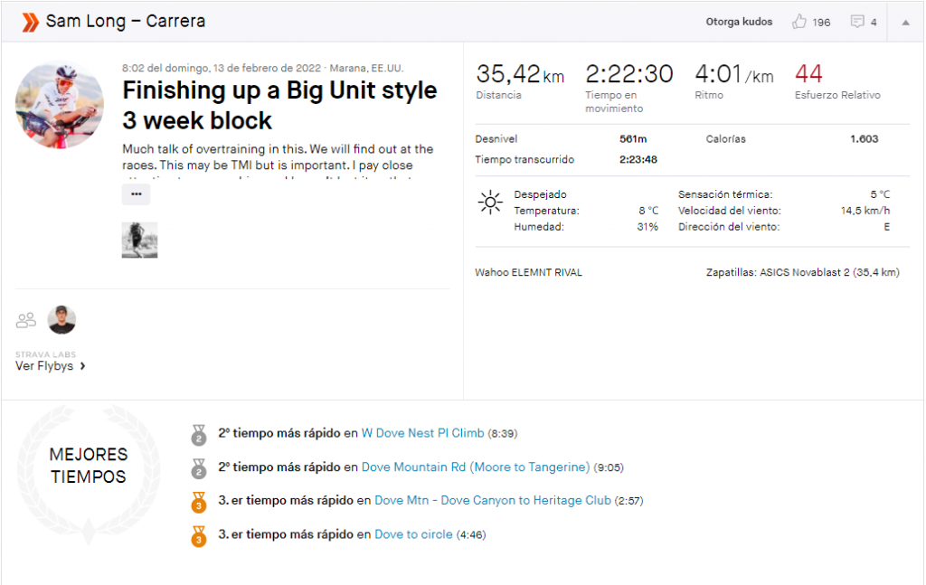Screen dimensions: 926x585
Task: Open Ver Flybys link
Action: [44, 366]
